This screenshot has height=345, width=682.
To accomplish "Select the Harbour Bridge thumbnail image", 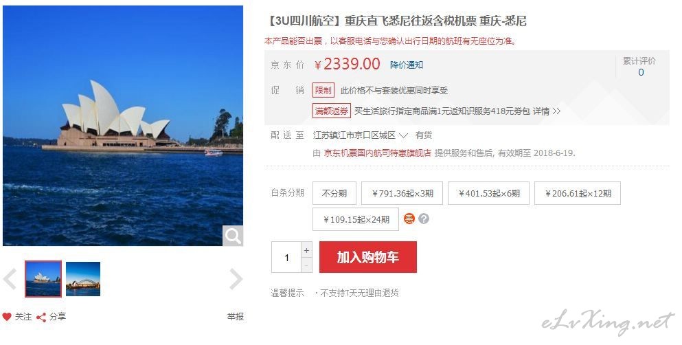I will 83,279.
